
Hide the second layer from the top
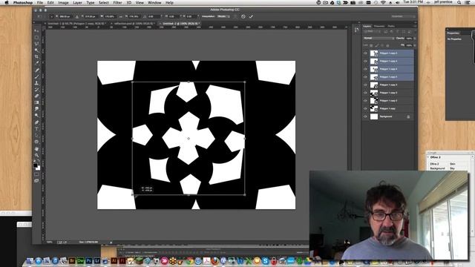click(365, 61)
